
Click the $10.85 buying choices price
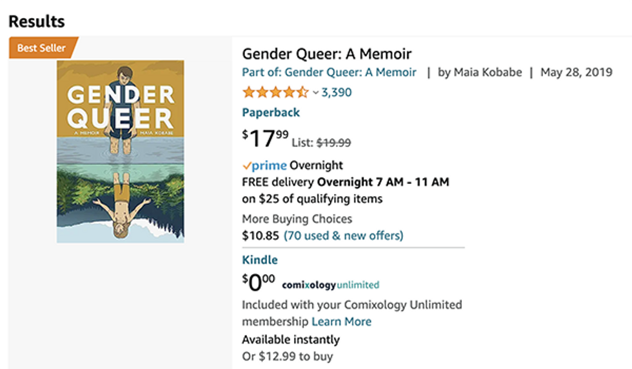[x=261, y=235]
